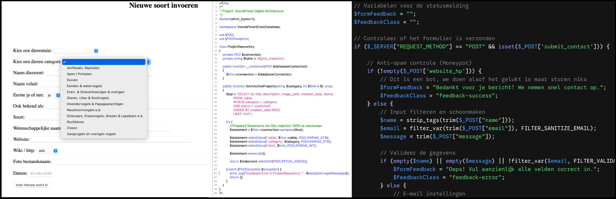Click the 'Soort' text field

[x=43, y=117]
